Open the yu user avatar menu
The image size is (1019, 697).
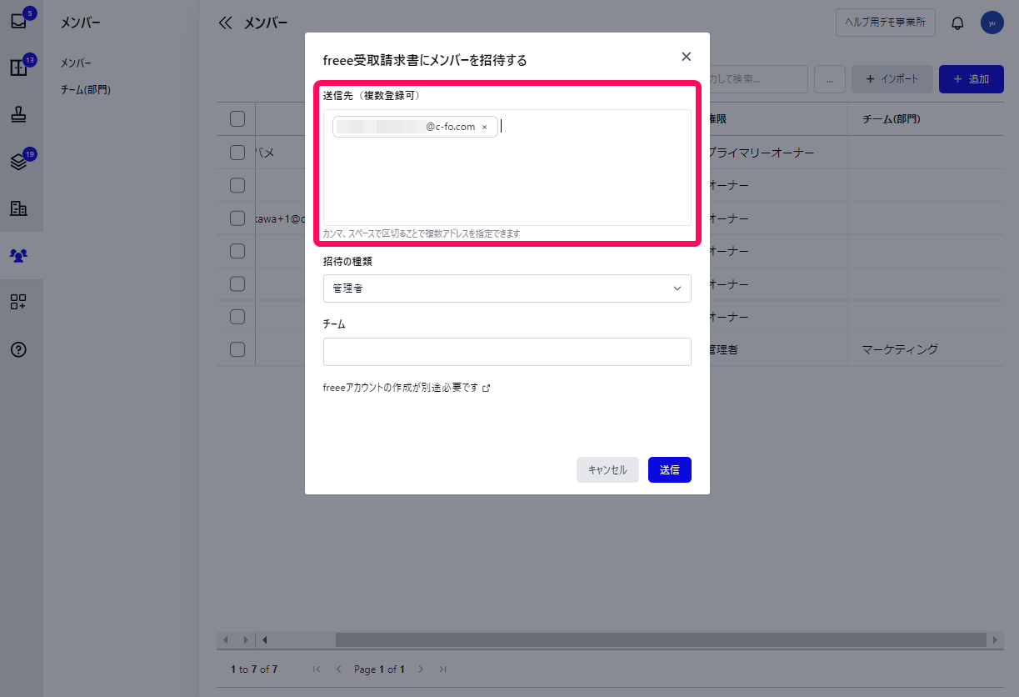pos(992,23)
